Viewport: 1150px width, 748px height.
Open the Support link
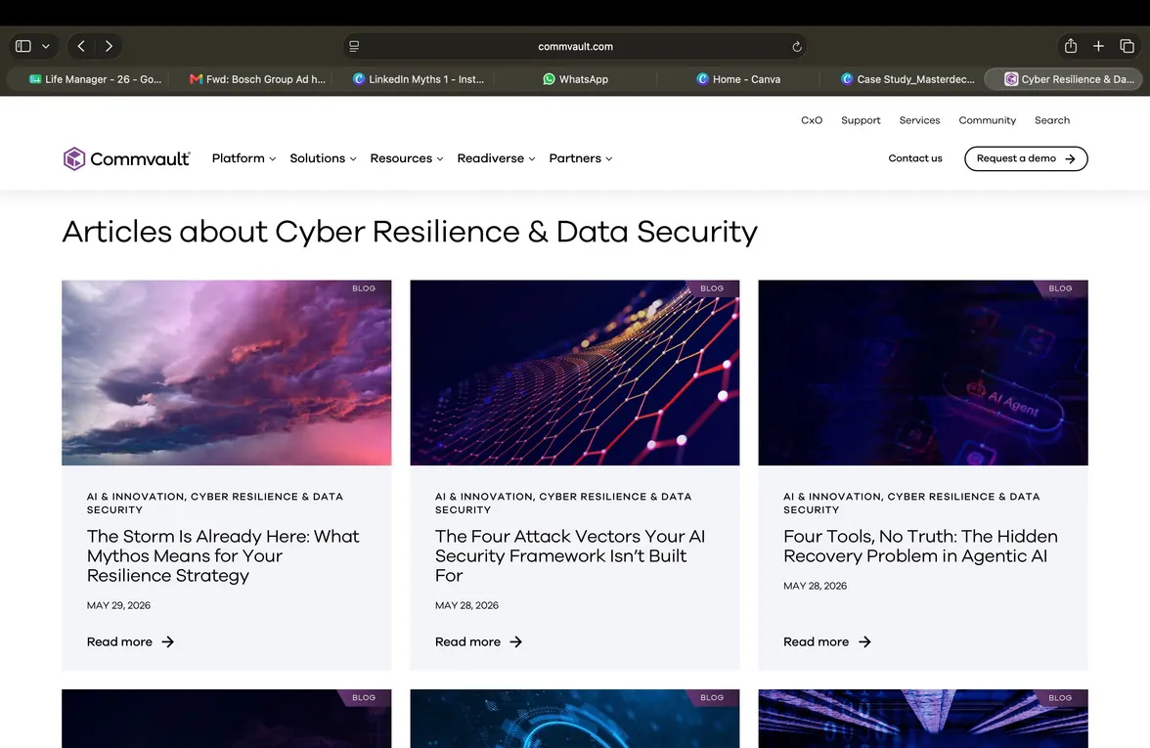861,120
